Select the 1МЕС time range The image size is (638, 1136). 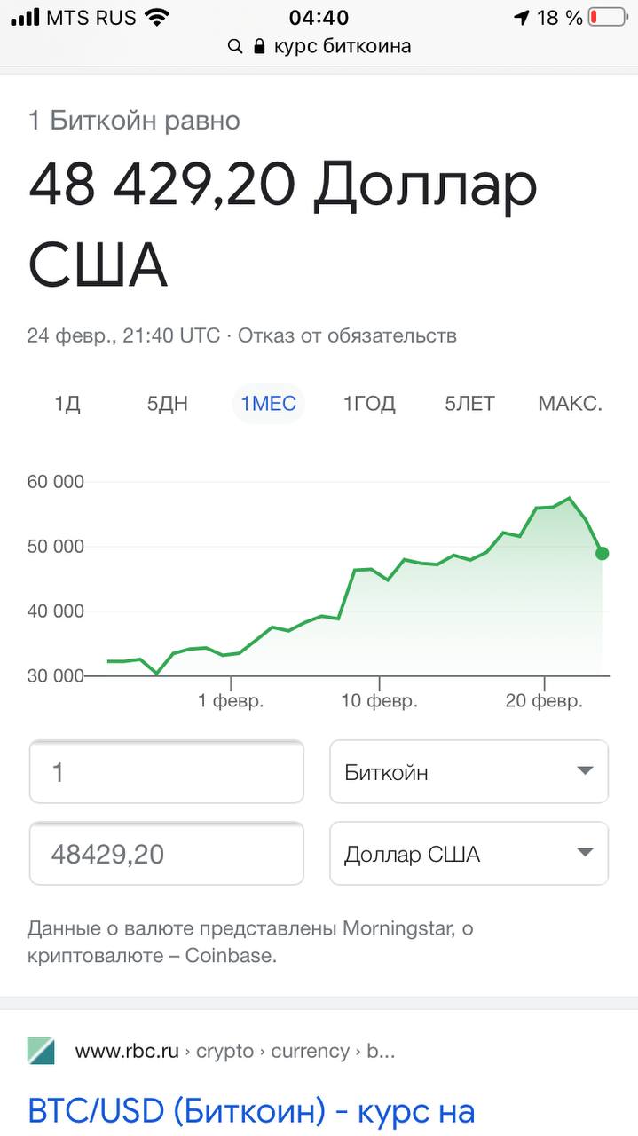tap(269, 404)
